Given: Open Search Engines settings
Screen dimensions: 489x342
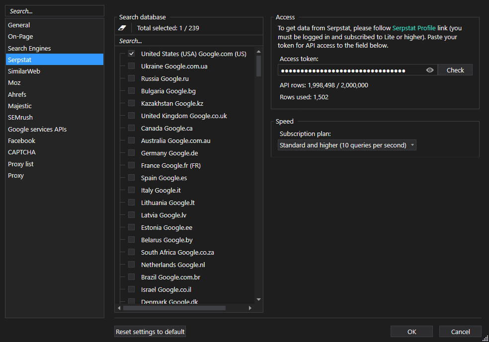Looking at the screenshot, I should pyautogui.click(x=55, y=48).
